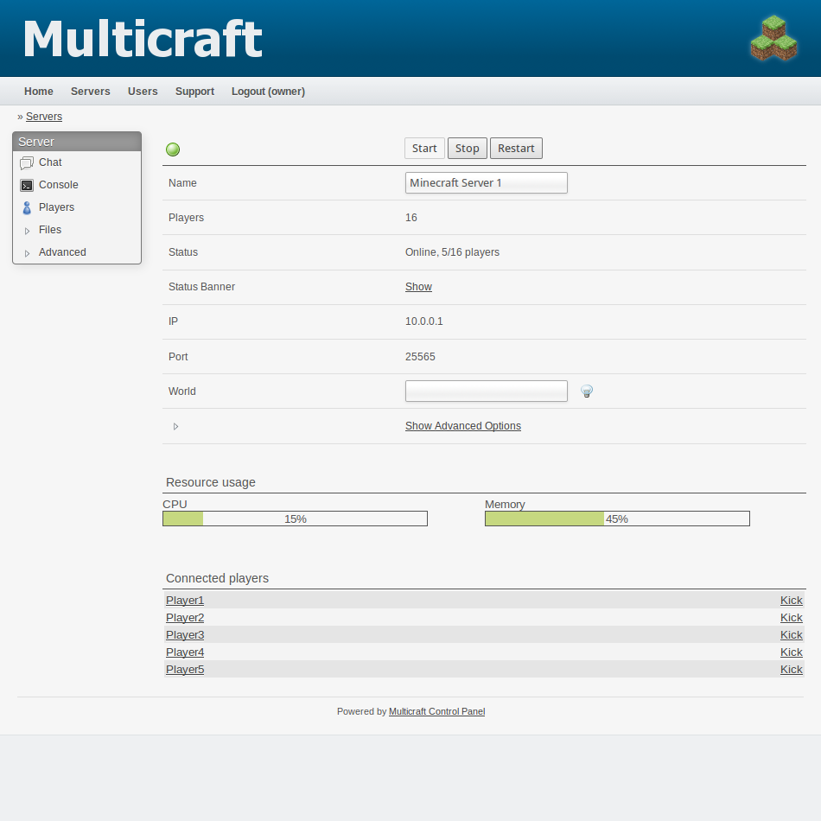Click the Connected players heading
Viewport: 821px width, 821px height.
[217, 578]
